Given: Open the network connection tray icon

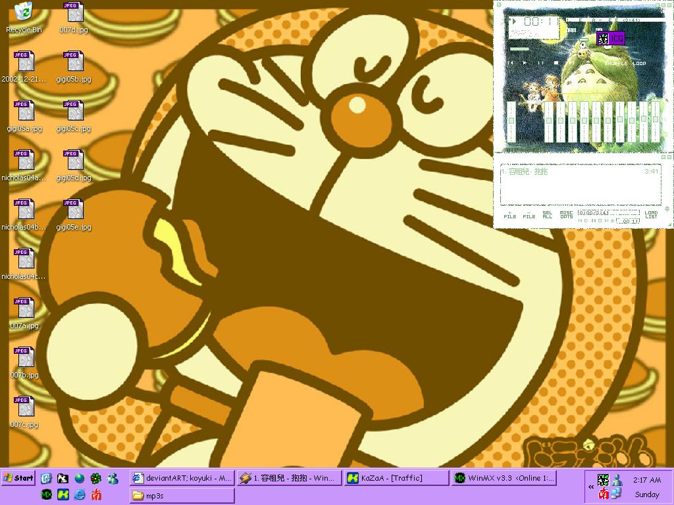Looking at the screenshot, I should pyautogui.click(x=616, y=493).
